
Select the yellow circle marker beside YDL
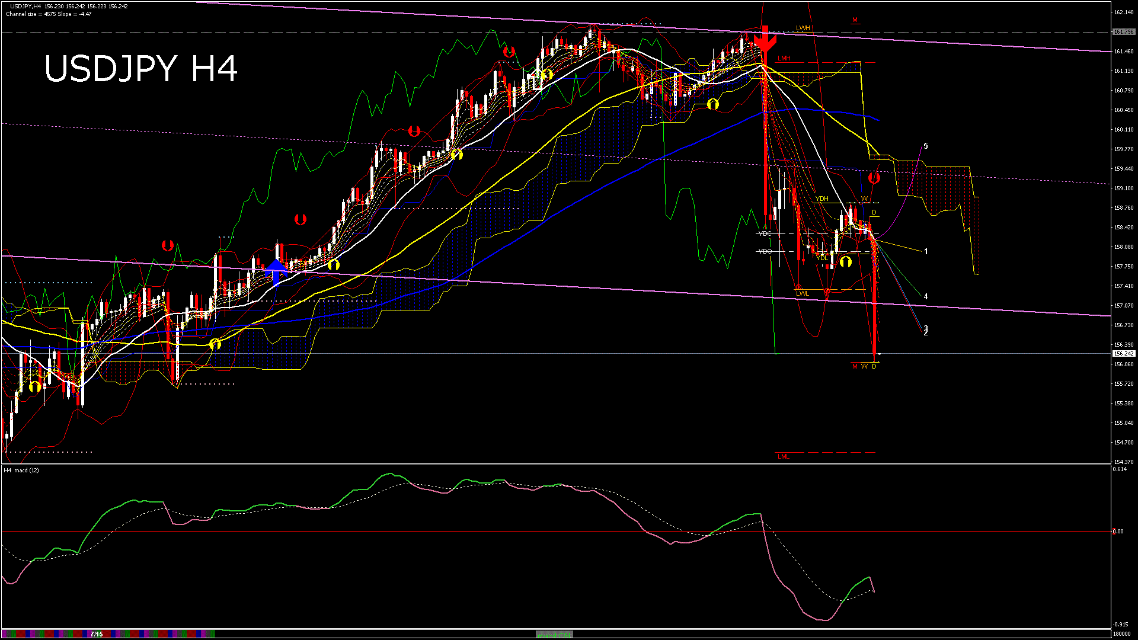tap(845, 261)
